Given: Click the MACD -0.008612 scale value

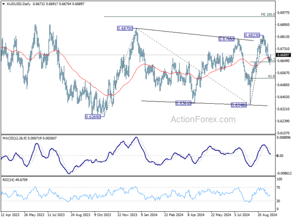Looking at the screenshot, I should pos(284,173).
